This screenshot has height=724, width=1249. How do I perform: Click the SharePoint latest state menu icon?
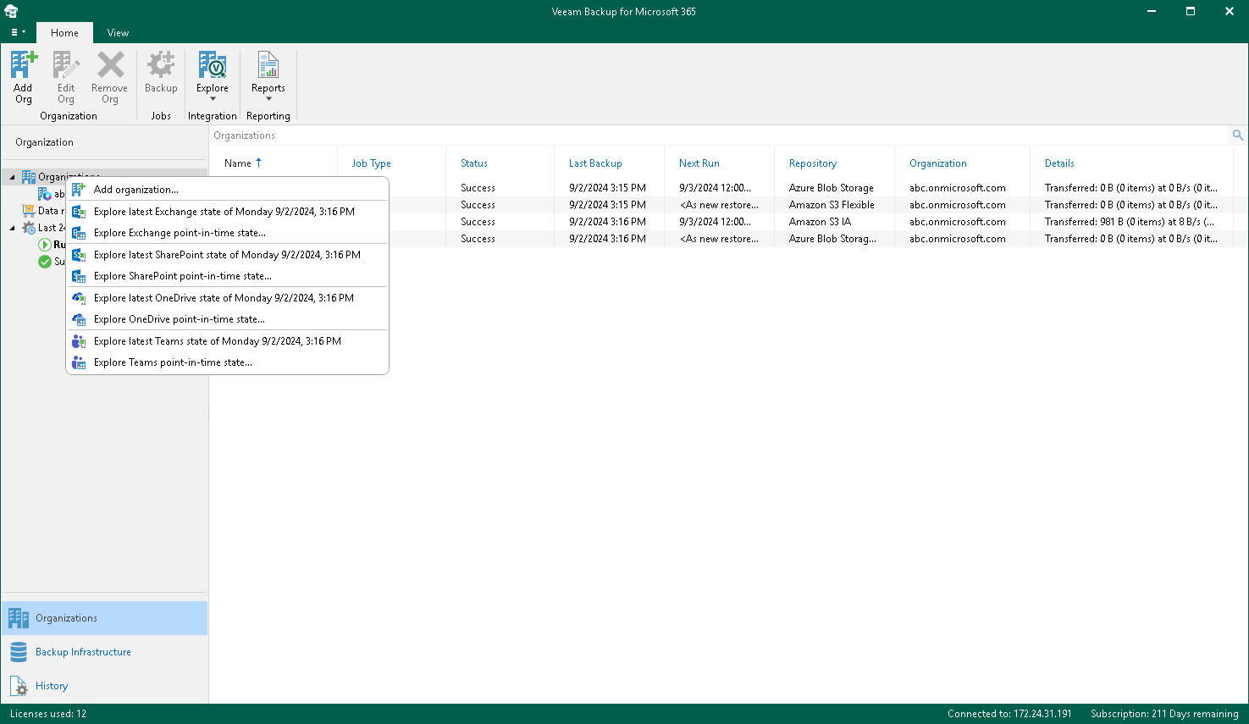79,255
